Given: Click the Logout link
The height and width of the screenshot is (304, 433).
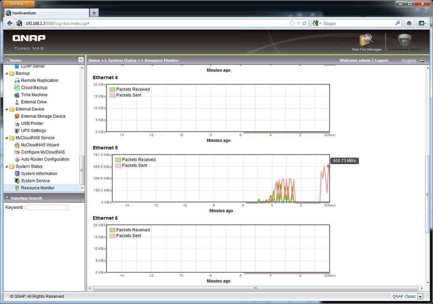Looking at the screenshot, I should click(x=381, y=61).
